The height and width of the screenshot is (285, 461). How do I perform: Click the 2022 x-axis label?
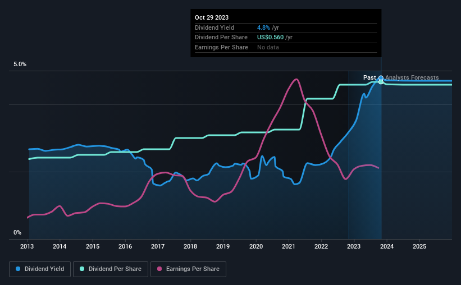321,246
